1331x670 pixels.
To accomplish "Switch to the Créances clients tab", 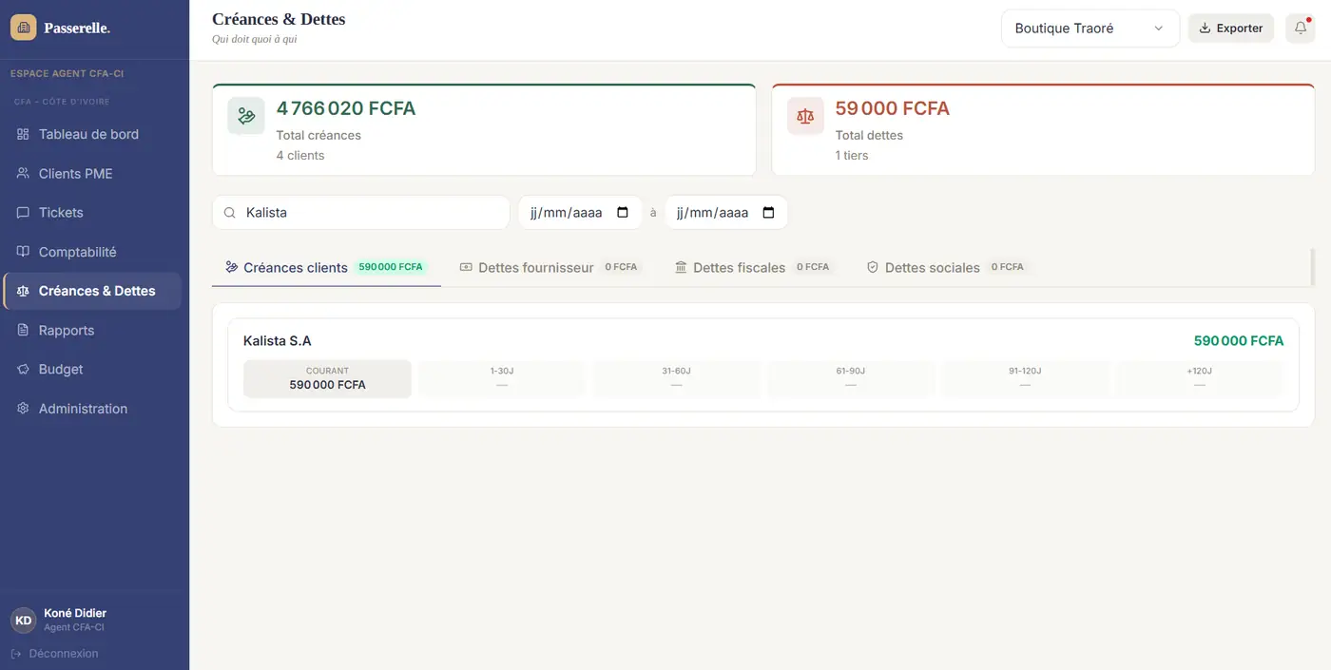I will point(326,268).
